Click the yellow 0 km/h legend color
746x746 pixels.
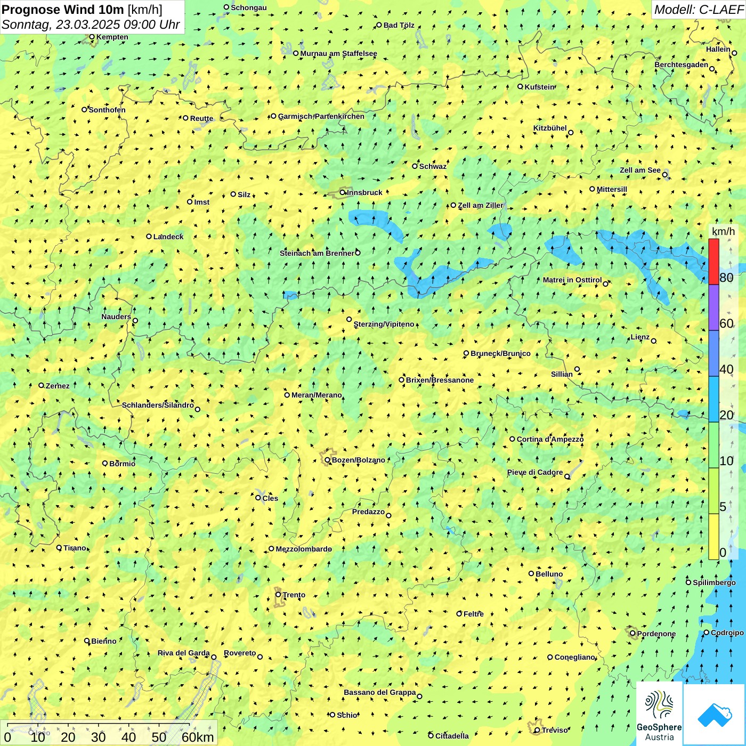713,537
